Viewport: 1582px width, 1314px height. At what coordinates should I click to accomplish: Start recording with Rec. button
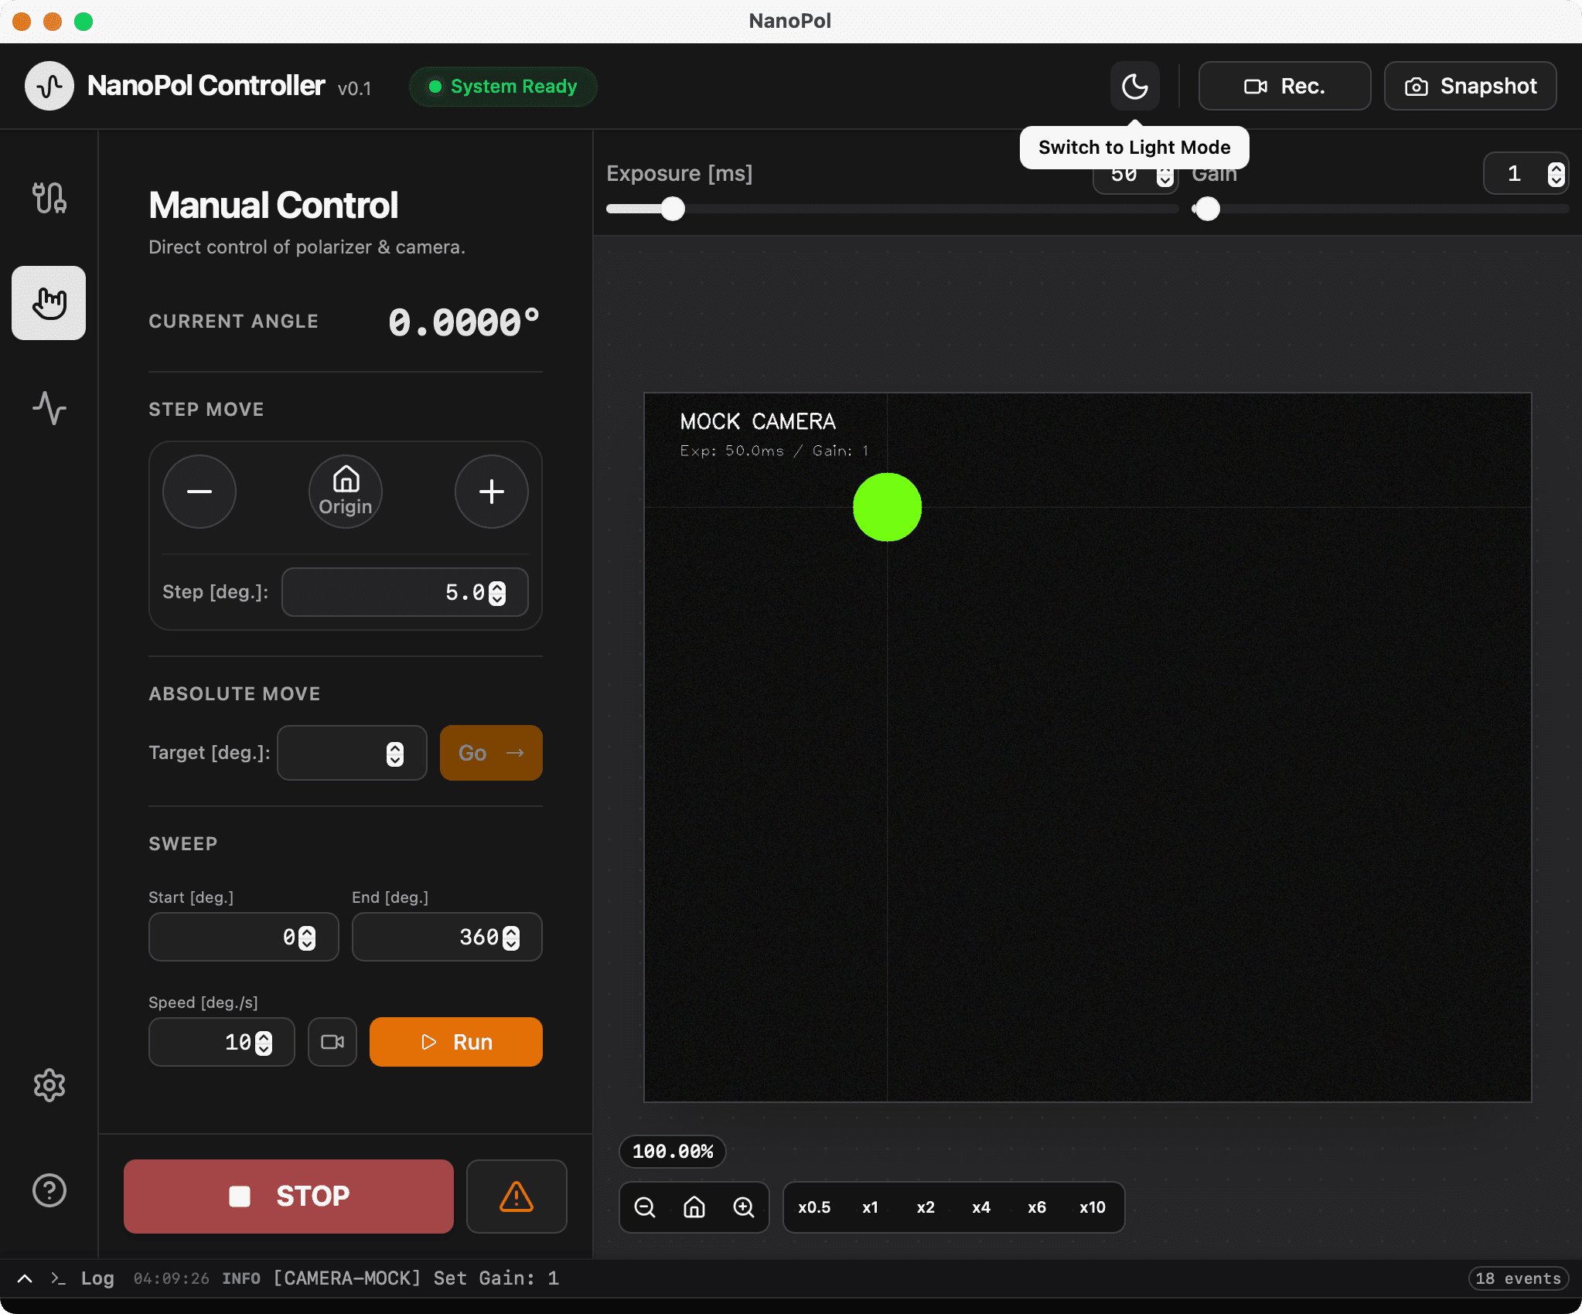1284,86
